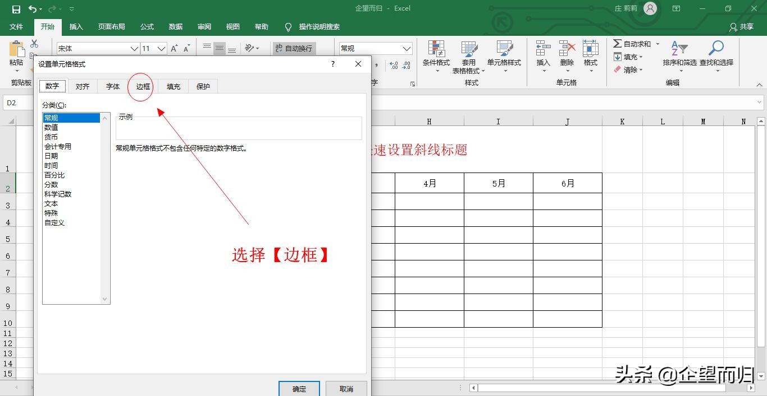Toggle Wrap Text (自动换行) formatting

[x=294, y=48]
